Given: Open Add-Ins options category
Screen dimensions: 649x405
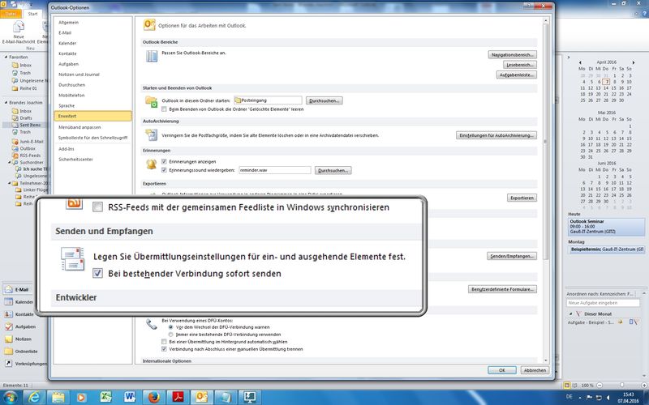Looking at the screenshot, I should (67, 149).
